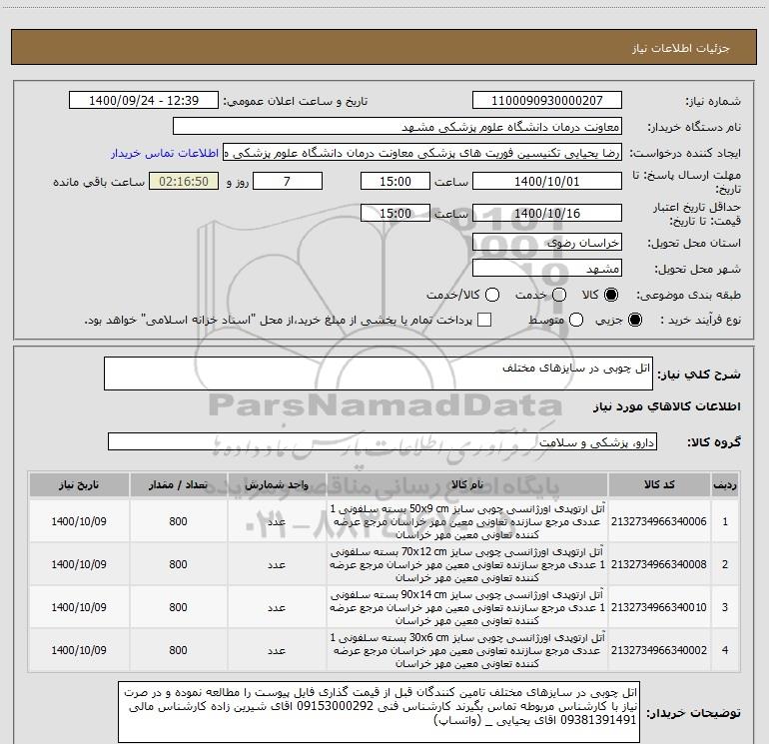Viewport: 769px width, 744px height.
Task: Click the delivery city field مشهد
Action: point(547,269)
